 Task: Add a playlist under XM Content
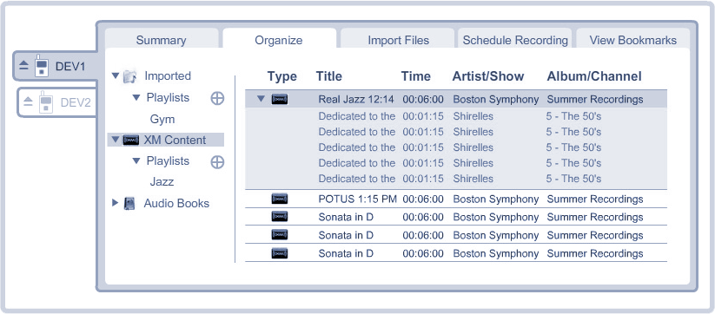[217, 162]
